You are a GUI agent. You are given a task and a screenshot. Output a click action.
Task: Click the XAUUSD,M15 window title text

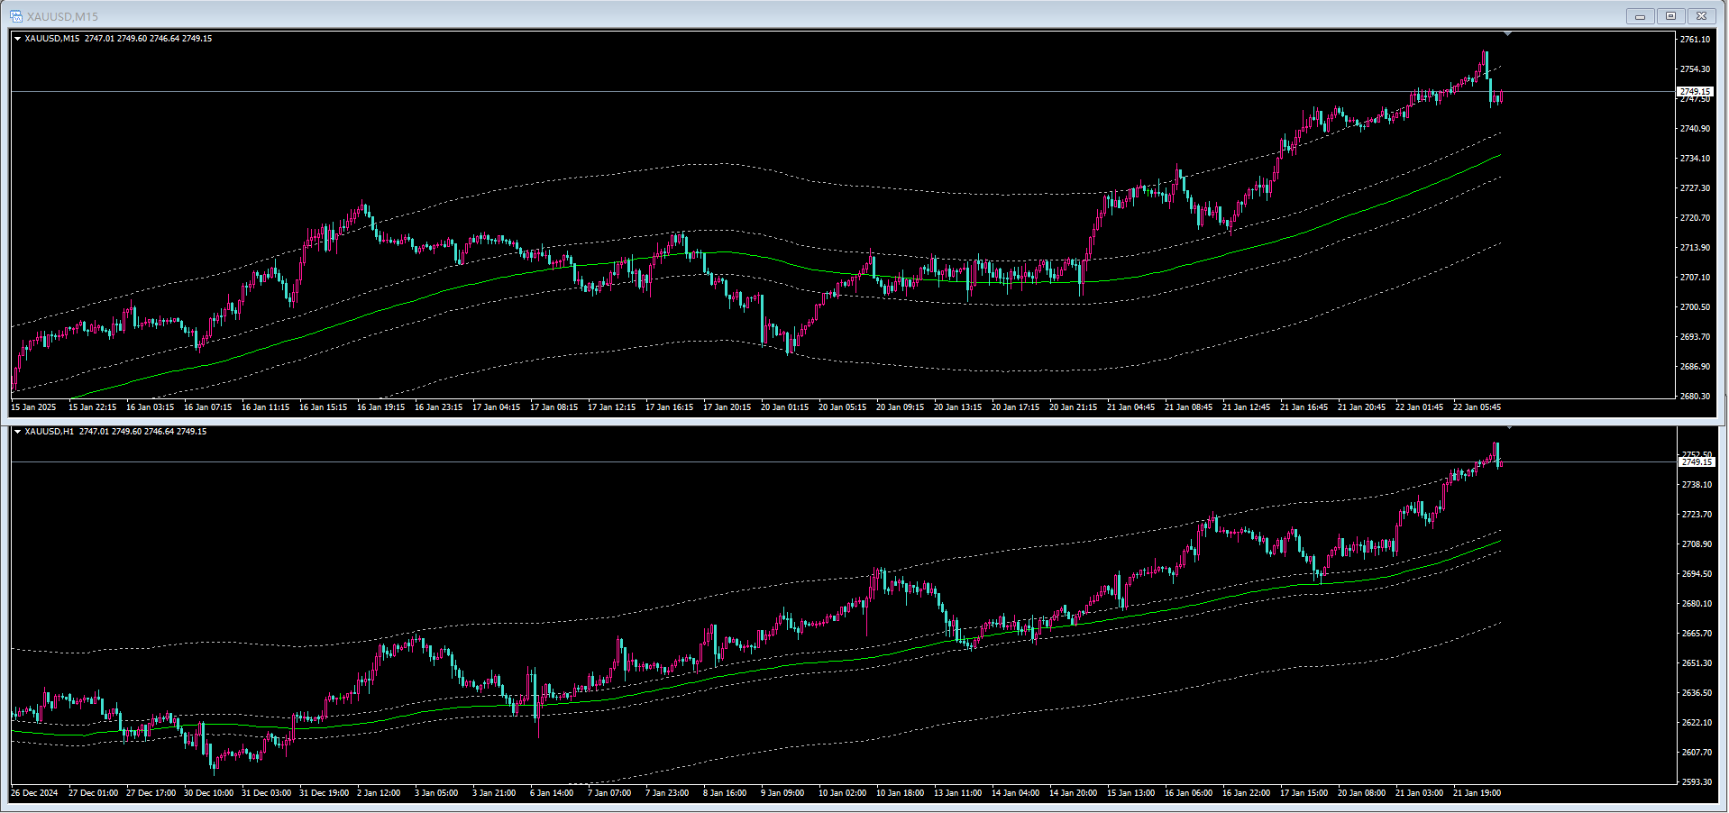pos(63,16)
